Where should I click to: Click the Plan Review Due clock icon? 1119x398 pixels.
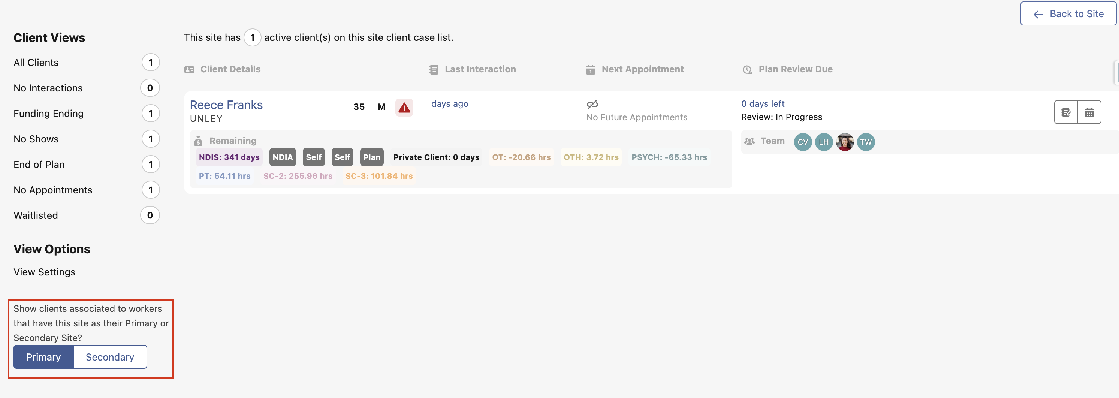[x=747, y=69]
